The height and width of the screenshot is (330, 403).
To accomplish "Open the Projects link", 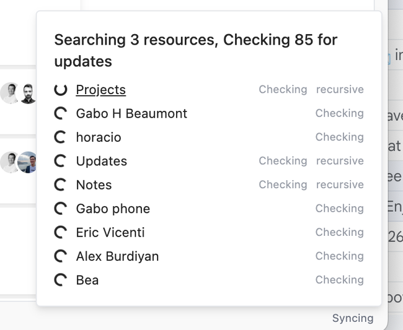I will click(100, 90).
